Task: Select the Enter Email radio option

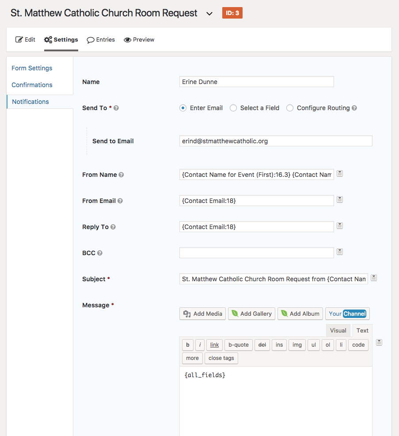Action: tap(183, 108)
